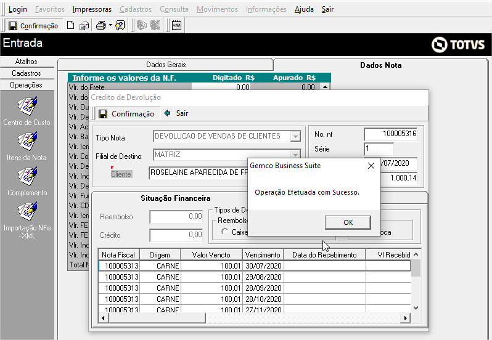
Task: Open the Complemento shortcut icon
Action: (x=27, y=176)
